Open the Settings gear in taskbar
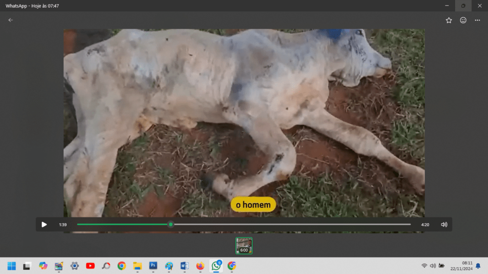The width and height of the screenshot is (488, 274). click(x=74, y=266)
